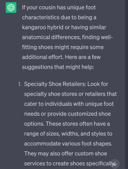Click the phrase "accommodate various foot shapes."
This screenshot has width=128, height=169.
point(68,144)
